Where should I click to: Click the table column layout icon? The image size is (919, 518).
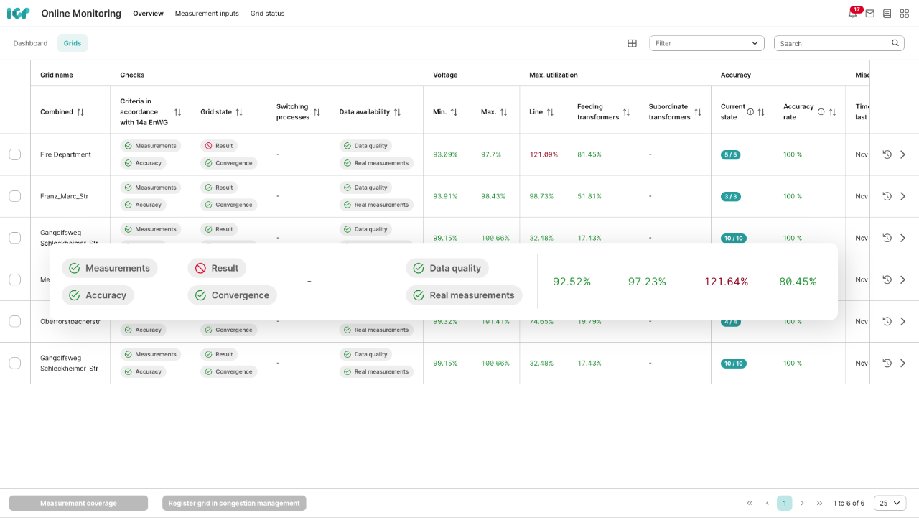[x=632, y=43]
